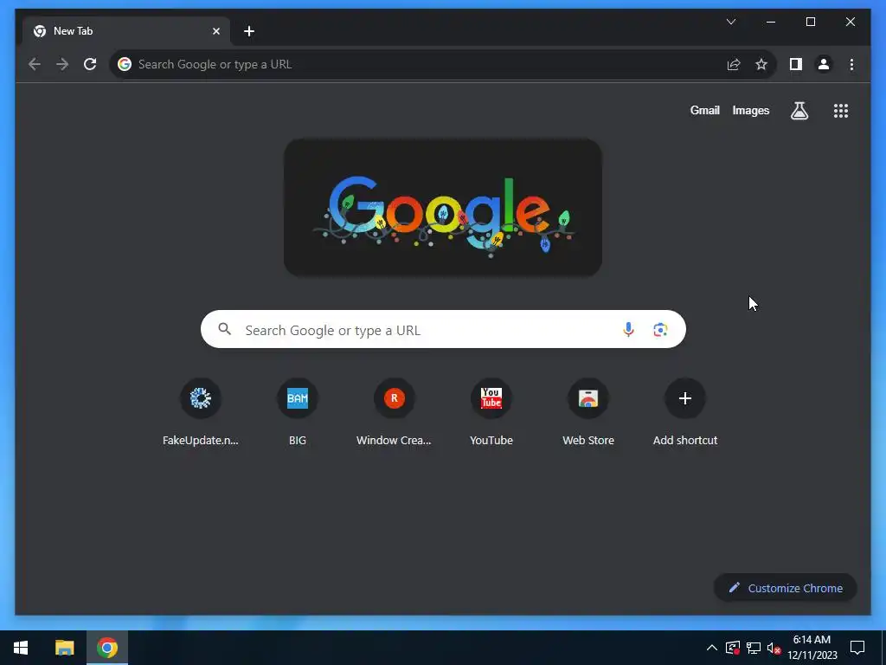This screenshot has height=665, width=886.
Task: Share this page icon in address bar
Action: [x=734, y=64]
